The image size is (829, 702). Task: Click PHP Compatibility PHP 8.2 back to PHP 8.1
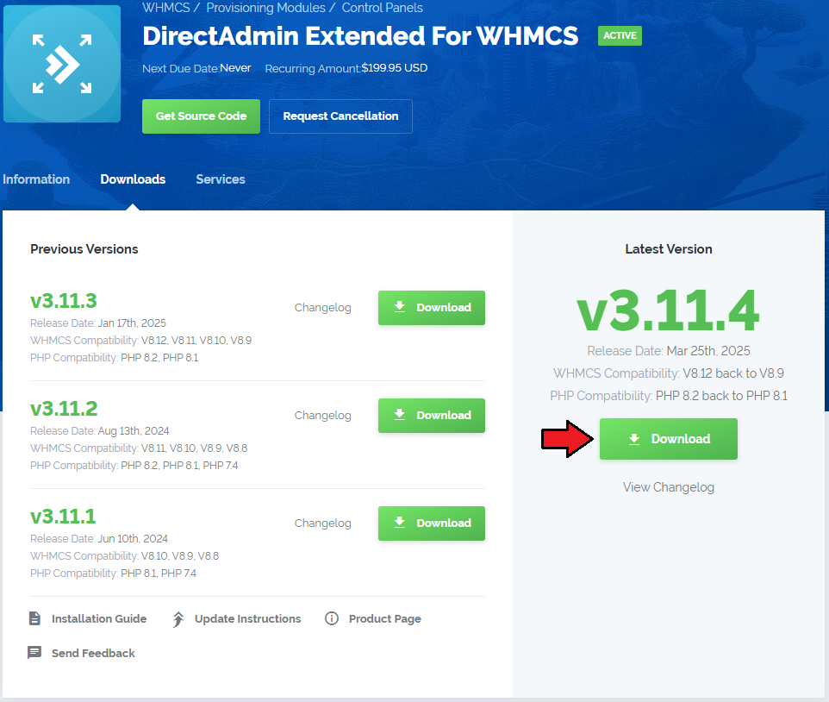(x=668, y=396)
